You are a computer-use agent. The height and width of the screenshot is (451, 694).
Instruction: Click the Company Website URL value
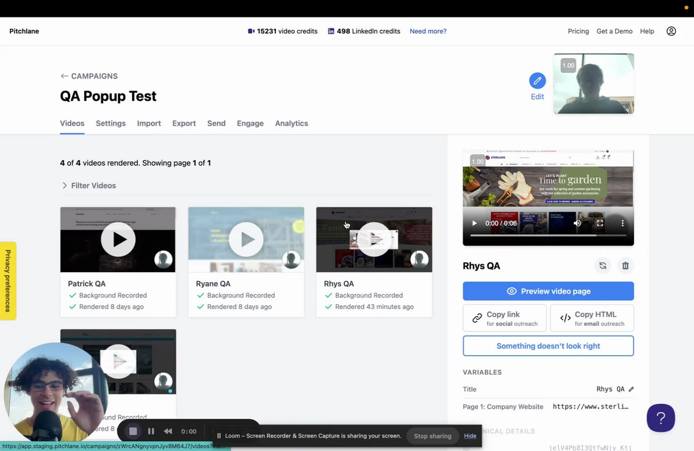(590, 407)
